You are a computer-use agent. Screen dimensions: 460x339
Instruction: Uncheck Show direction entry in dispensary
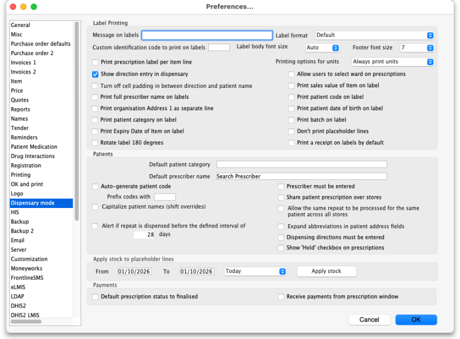95,74
